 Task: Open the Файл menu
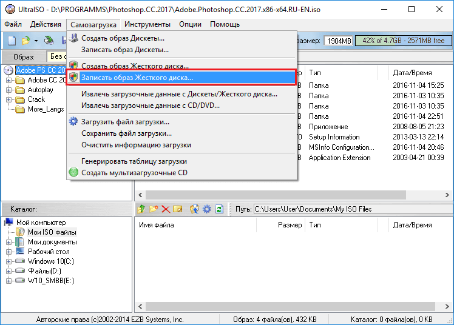tap(13, 24)
